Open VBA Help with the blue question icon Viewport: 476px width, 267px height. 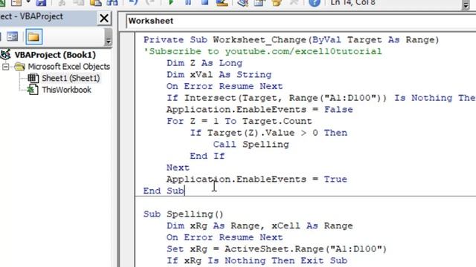point(315,3)
